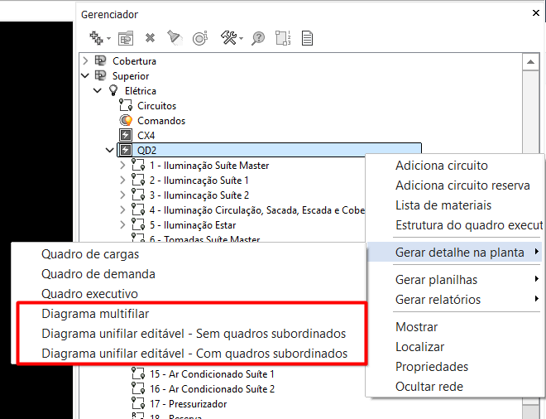This screenshot has width=546, height=419.
Task: Click Adiciona circuito in context menu
Action: click(x=442, y=166)
